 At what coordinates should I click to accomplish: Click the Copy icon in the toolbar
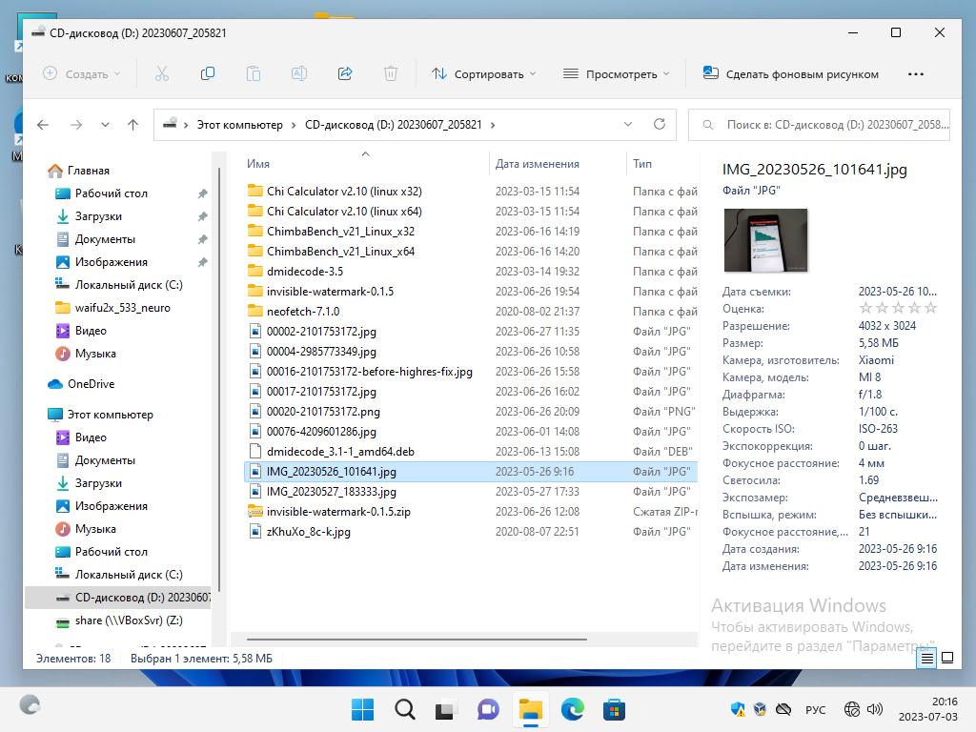point(208,73)
